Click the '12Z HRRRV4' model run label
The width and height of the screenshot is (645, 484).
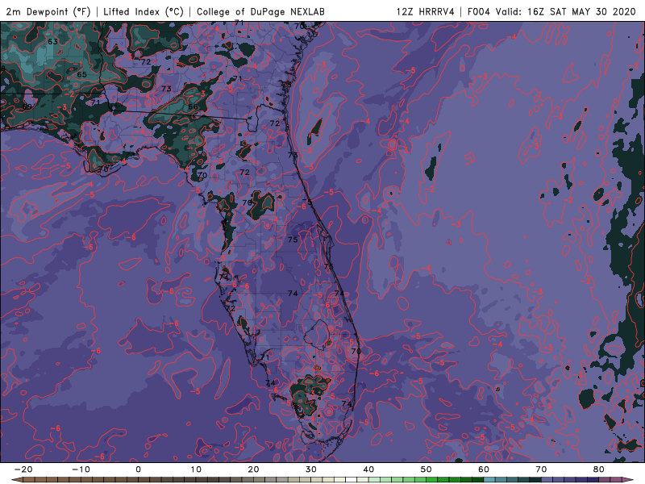tap(426, 12)
